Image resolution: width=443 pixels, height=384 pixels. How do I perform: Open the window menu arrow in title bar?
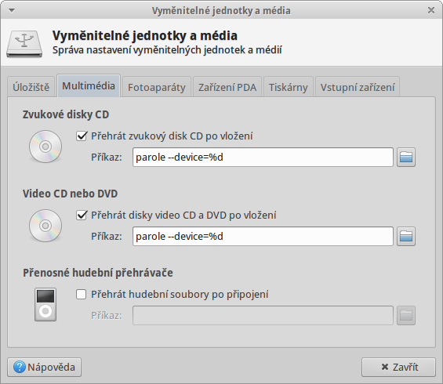click(12, 10)
